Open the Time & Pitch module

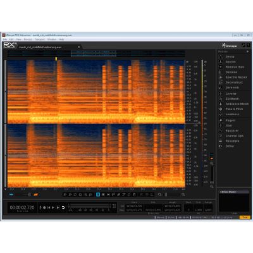(x=234, y=109)
